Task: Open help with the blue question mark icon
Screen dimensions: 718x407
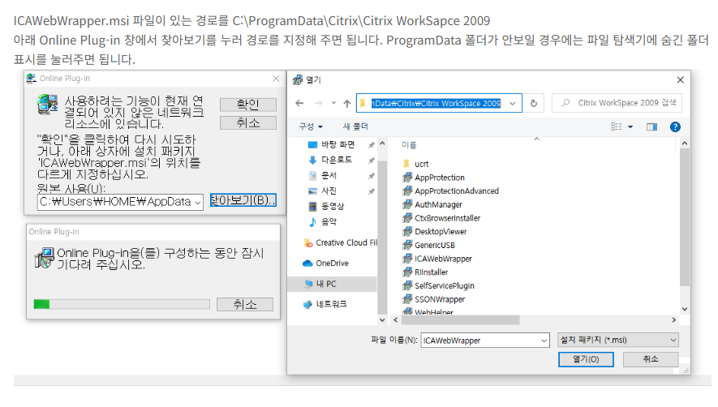Action: 675,126
